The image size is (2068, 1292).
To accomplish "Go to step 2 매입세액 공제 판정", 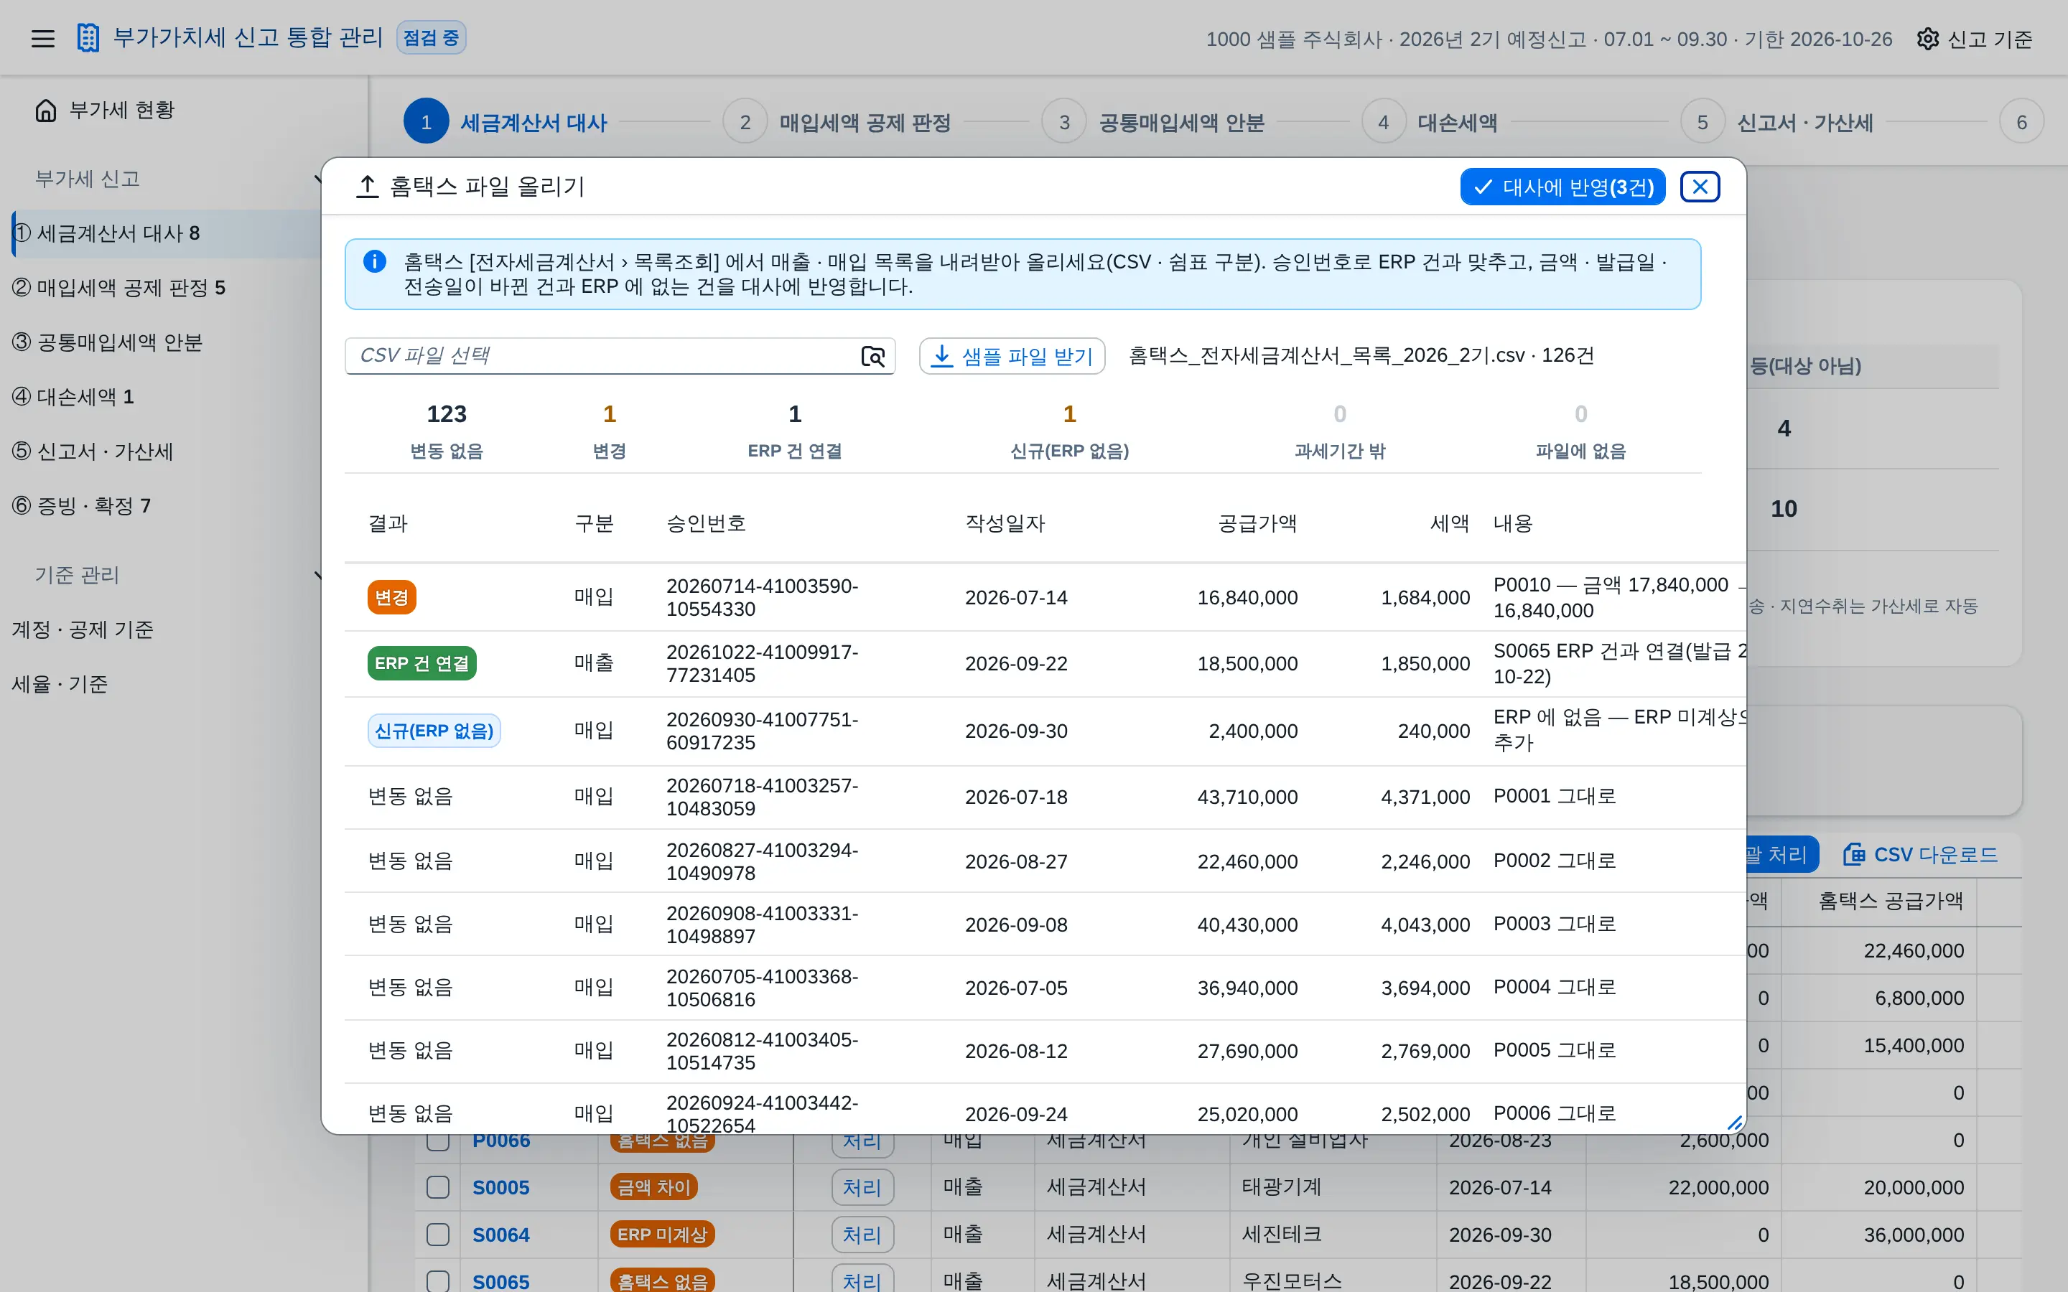I will [837, 122].
